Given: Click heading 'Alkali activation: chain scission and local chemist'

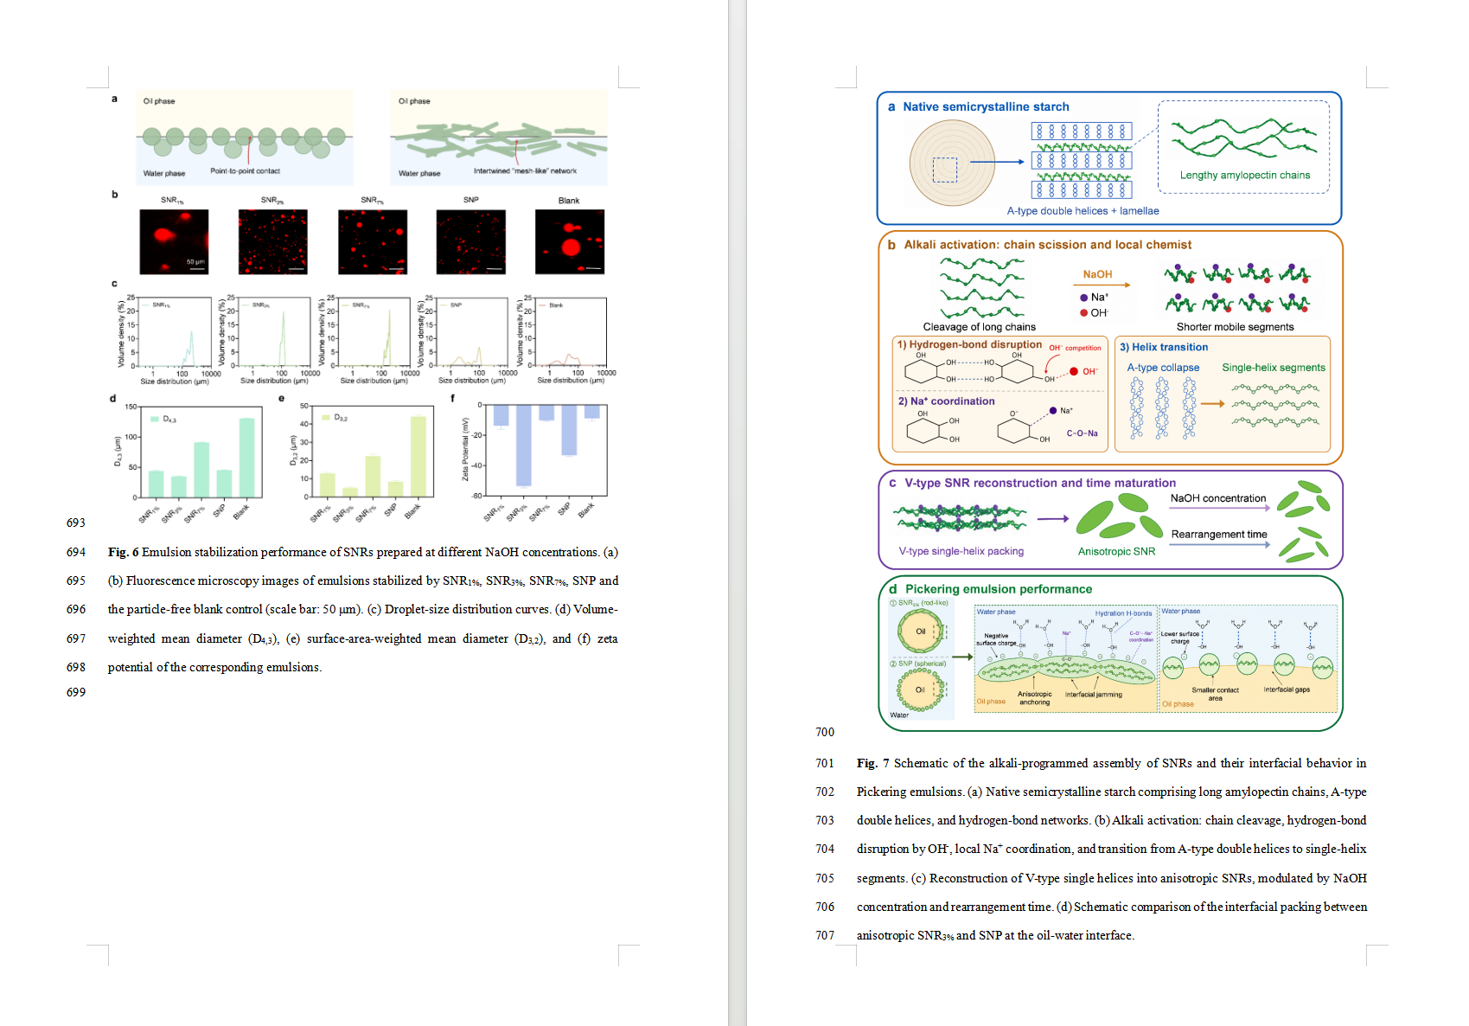Looking at the screenshot, I should (1047, 245).
